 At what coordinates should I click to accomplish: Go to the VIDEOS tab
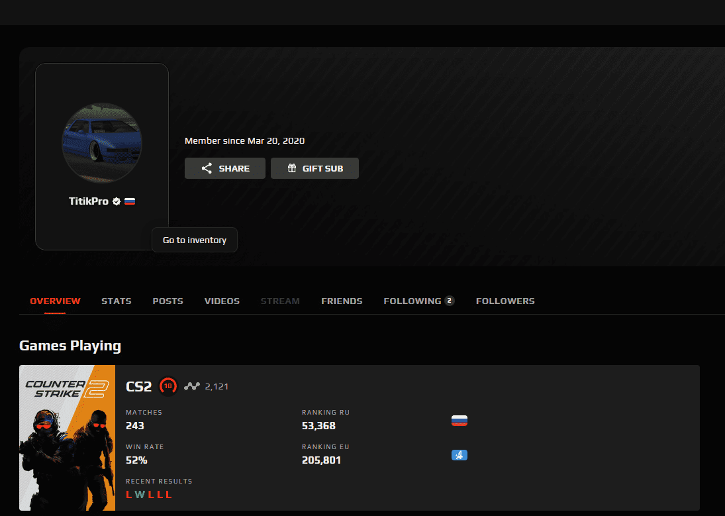pos(222,301)
